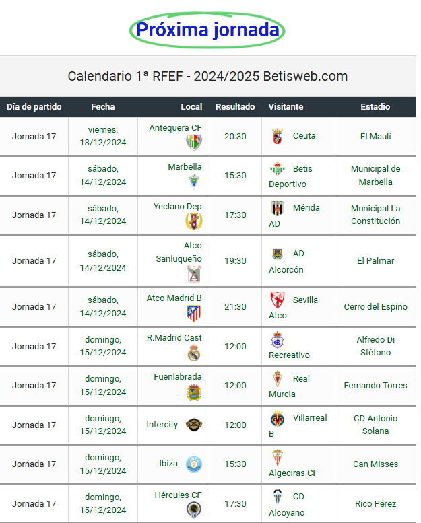Click the Resultado column header

click(235, 107)
